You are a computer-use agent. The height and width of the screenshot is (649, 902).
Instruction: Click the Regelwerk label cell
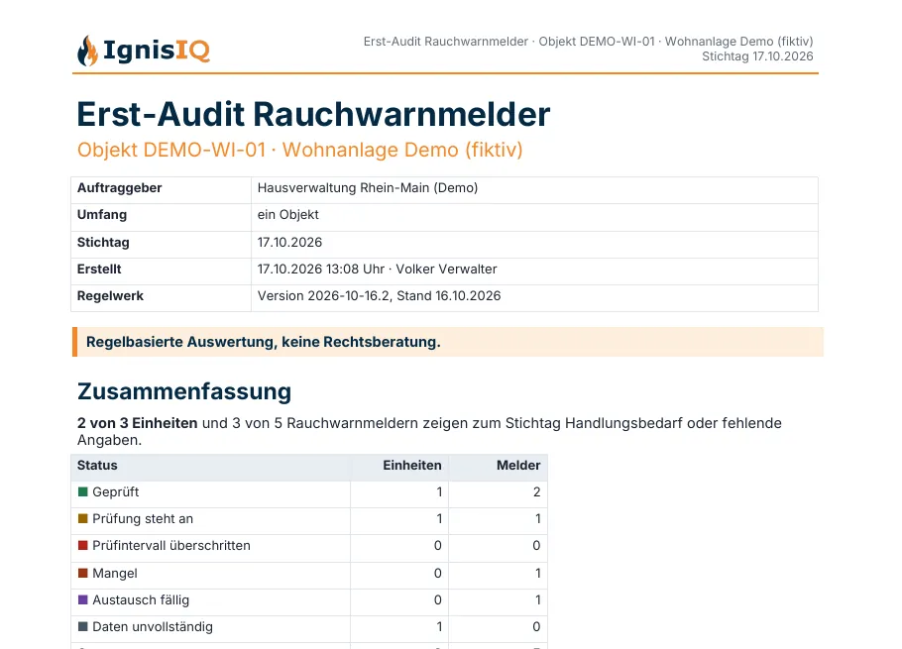161,296
